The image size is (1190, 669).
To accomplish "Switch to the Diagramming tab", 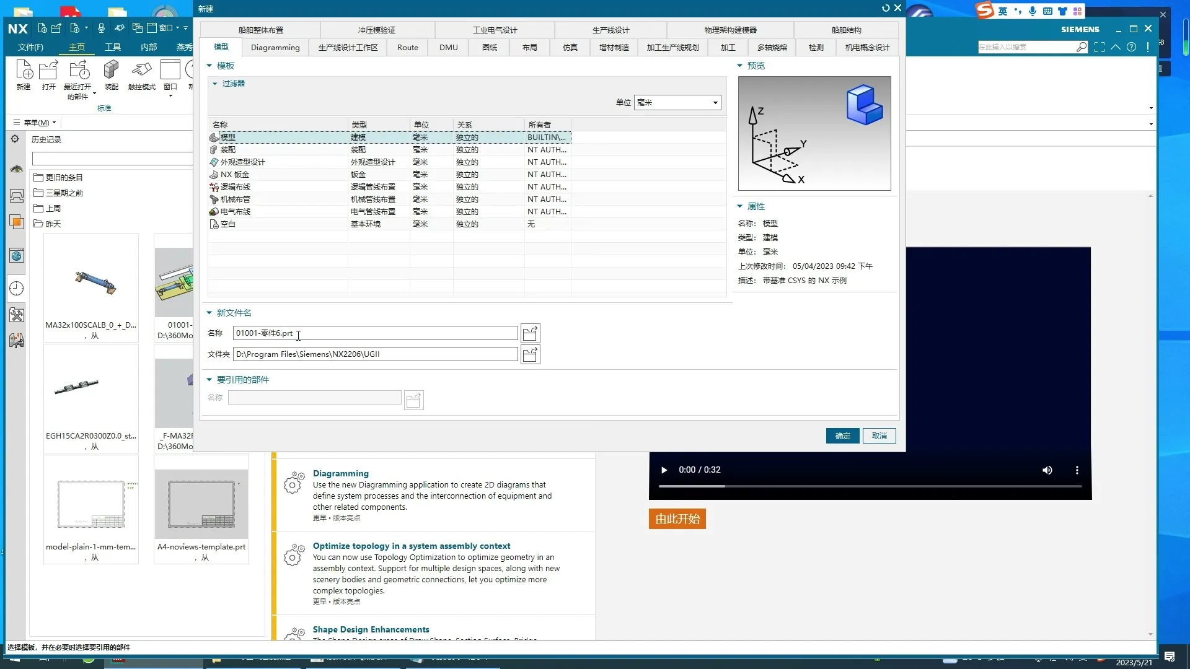I will (275, 48).
